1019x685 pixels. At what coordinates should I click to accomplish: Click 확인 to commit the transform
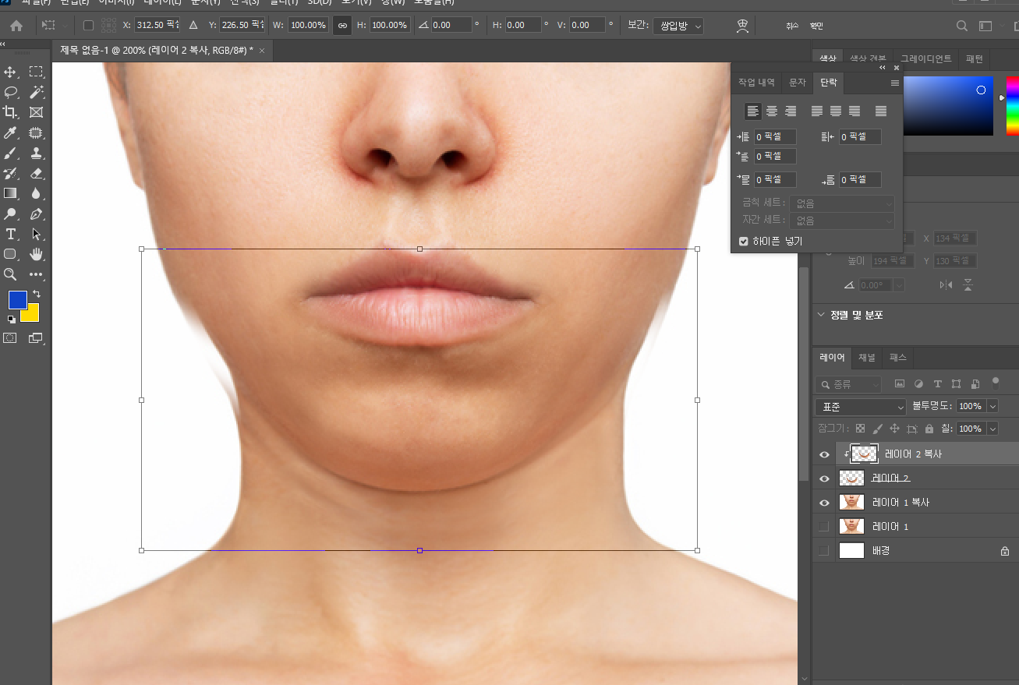point(816,26)
